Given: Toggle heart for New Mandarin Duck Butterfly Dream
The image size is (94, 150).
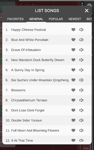Looking at the screenshot, I should tap(73, 60).
